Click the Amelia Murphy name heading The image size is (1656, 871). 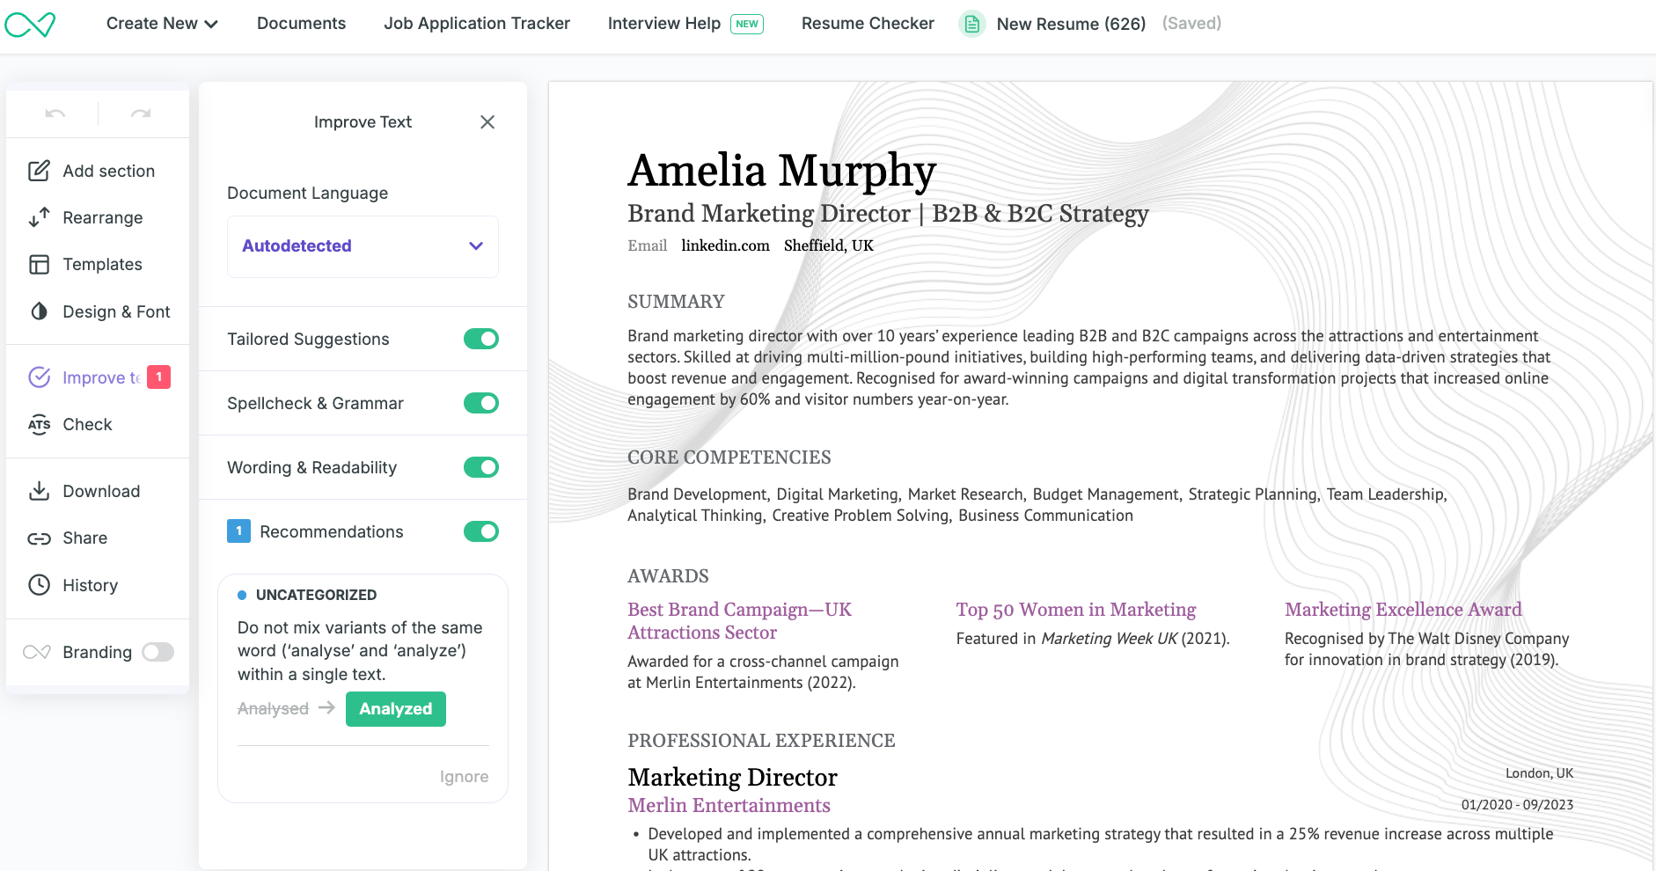coord(781,171)
